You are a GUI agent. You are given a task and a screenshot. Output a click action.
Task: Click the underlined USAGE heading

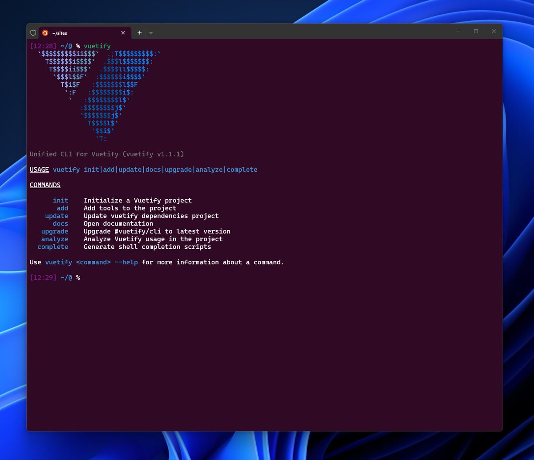tap(39, 169)
